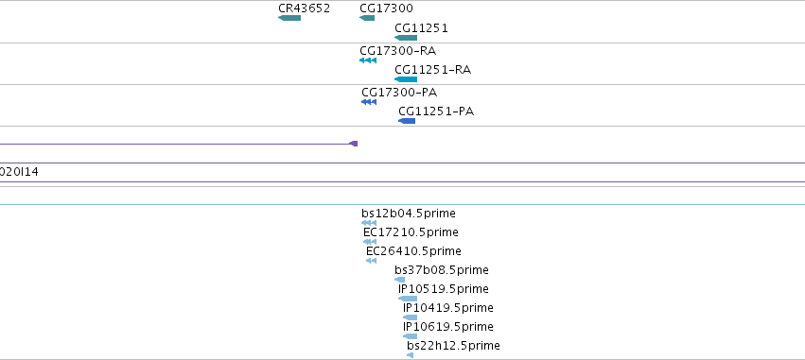Screen dimensions: 805x360
Task: Click the CG17300 gene arrow glyph
Action: point(367,18)
